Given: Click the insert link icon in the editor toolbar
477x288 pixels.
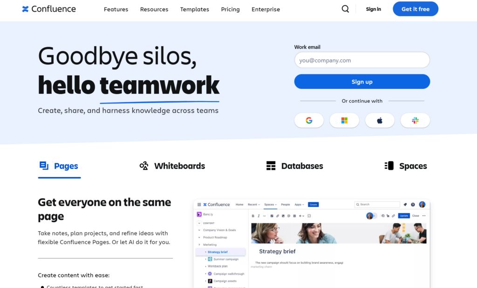Looking at the screenshot, I should (x=278, y=216).
